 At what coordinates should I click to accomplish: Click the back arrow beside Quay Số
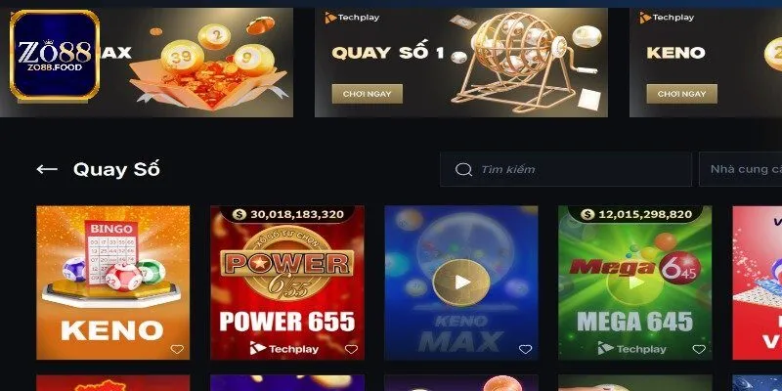coord(47,169)
